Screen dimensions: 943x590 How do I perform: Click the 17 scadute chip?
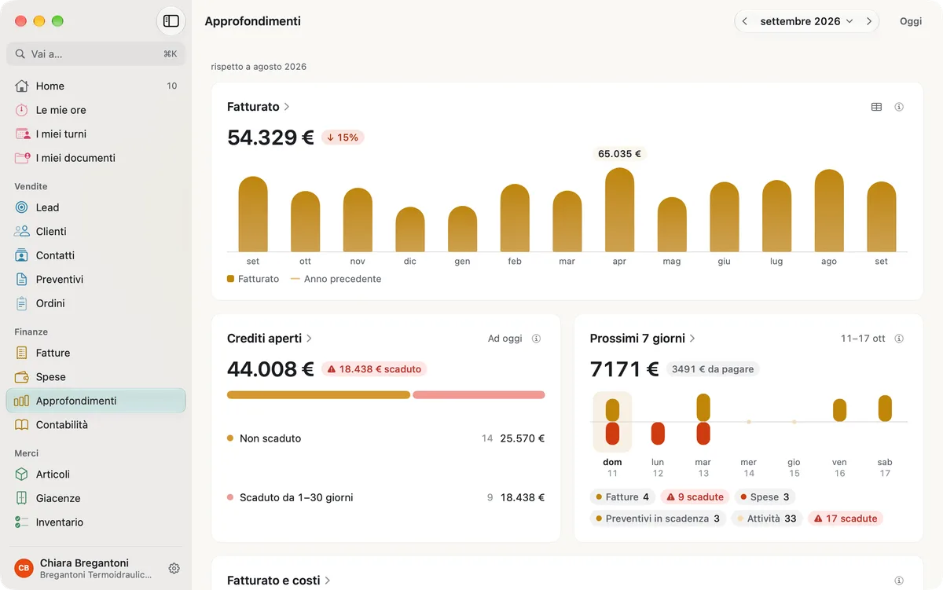846,519
